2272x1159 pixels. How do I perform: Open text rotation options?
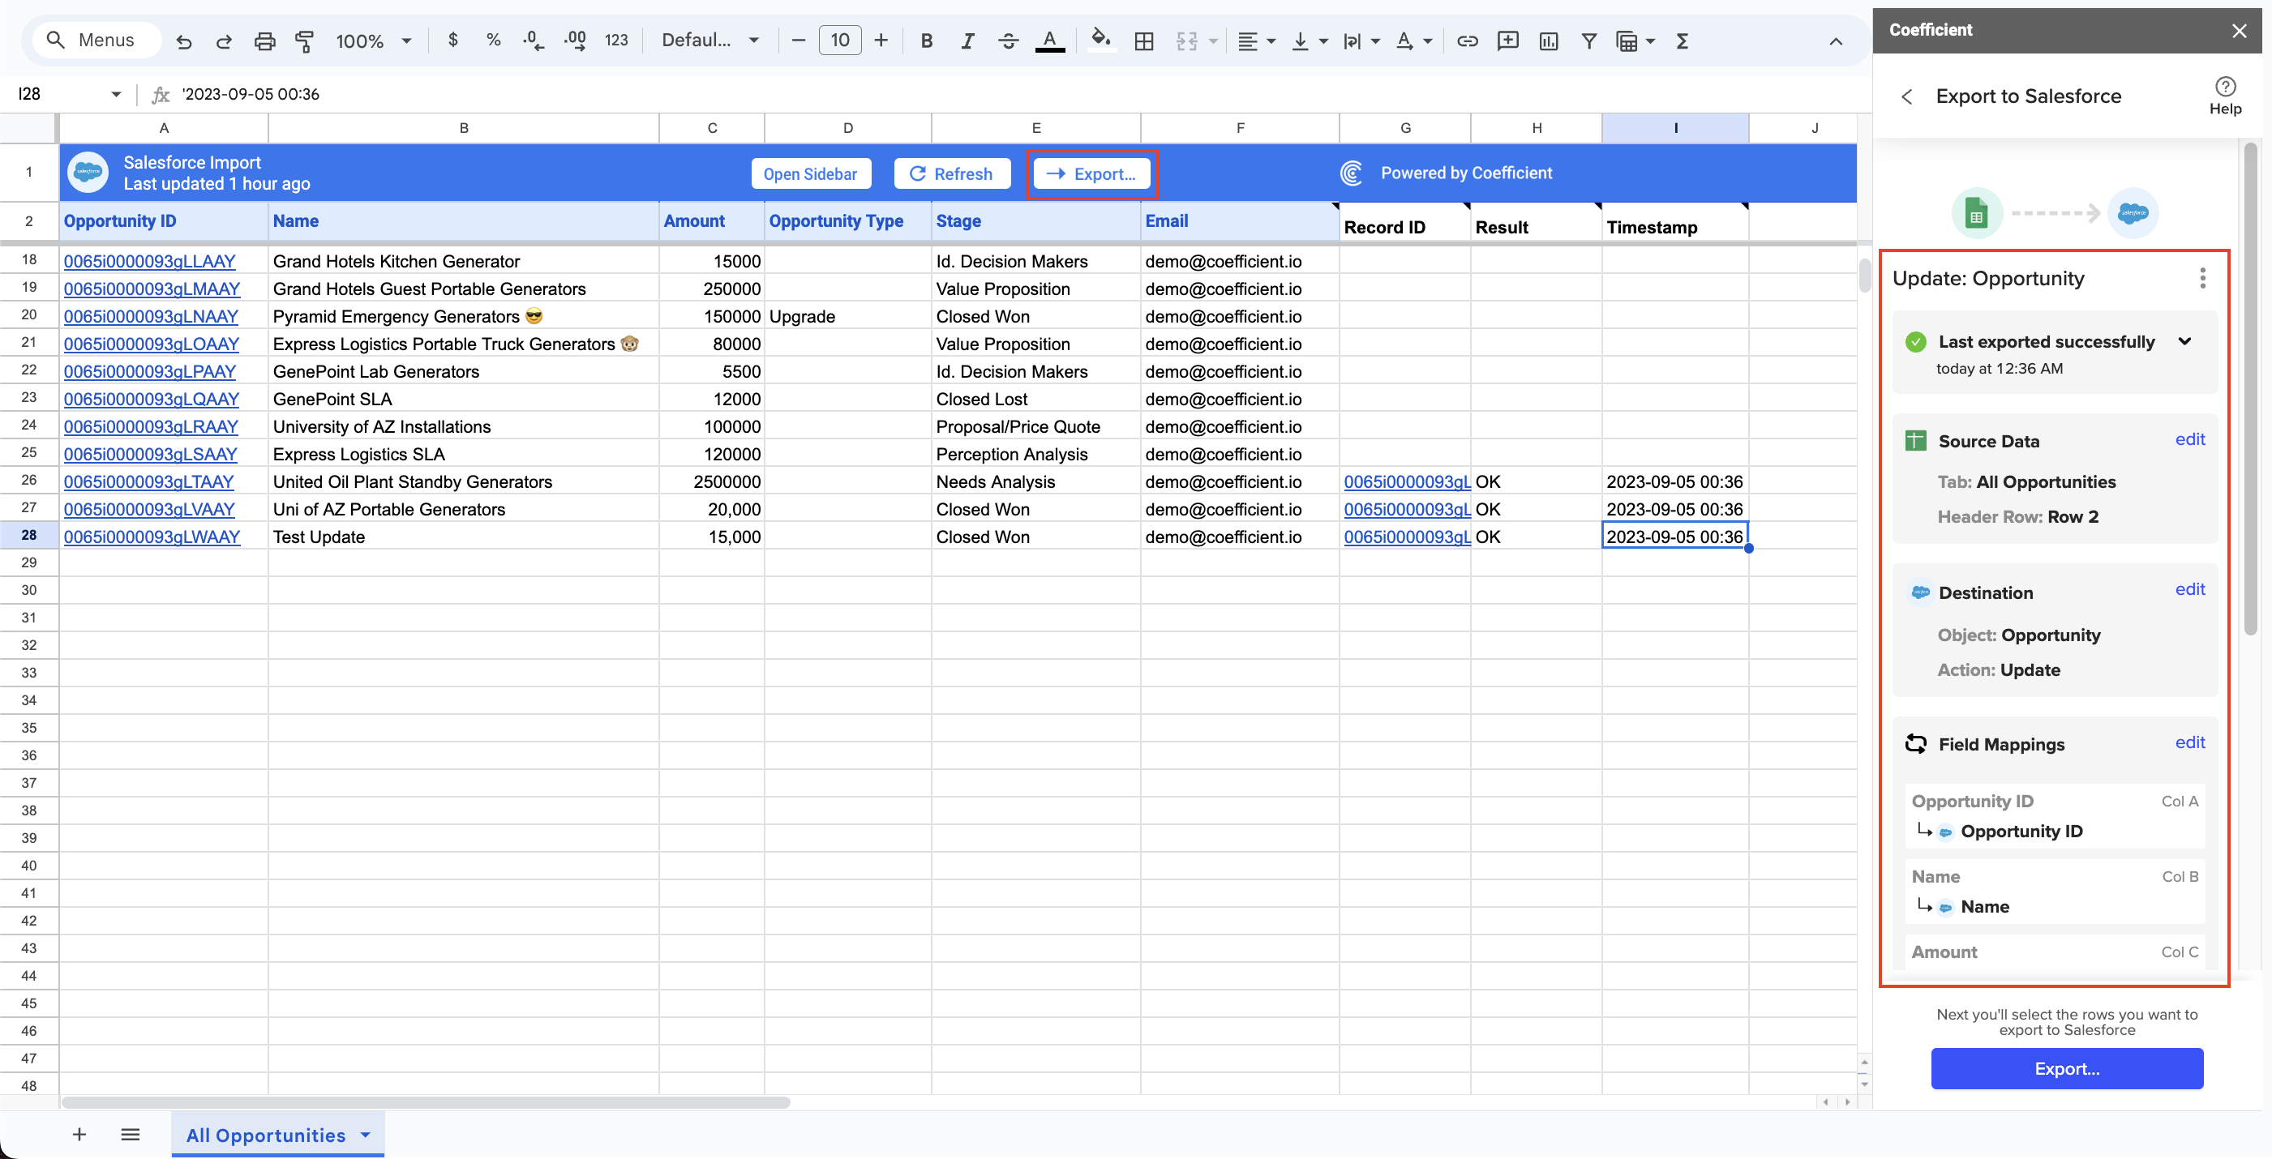click(1414, 41)
